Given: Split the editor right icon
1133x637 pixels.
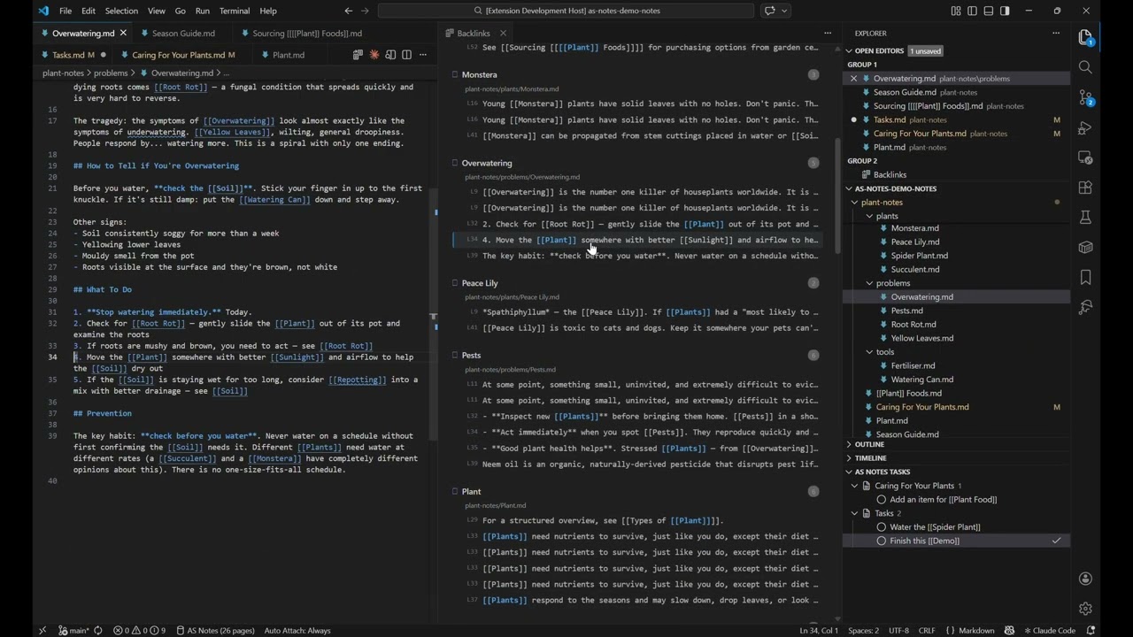Looking at the screenshot, I should click(x=406, y=55).
